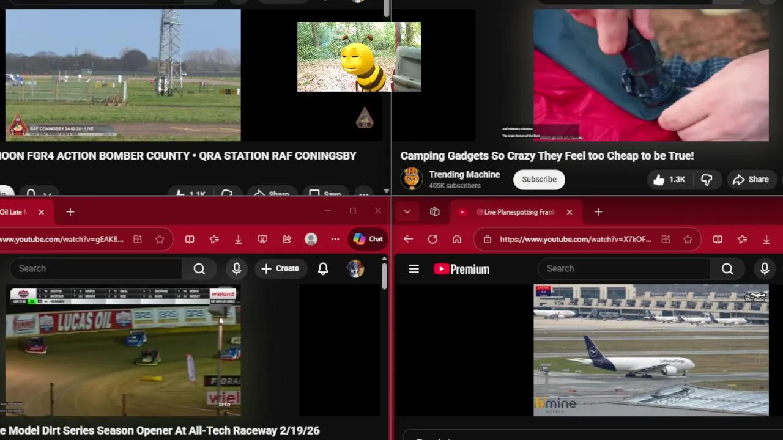Click scroll-down arrow in RAF Coningsby window
This screenshot has width=783, height=440.
pos(386,191)
